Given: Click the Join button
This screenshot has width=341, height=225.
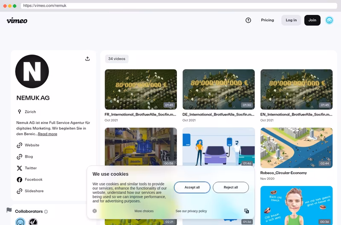Looking at the screenshot, I should 312,20.
